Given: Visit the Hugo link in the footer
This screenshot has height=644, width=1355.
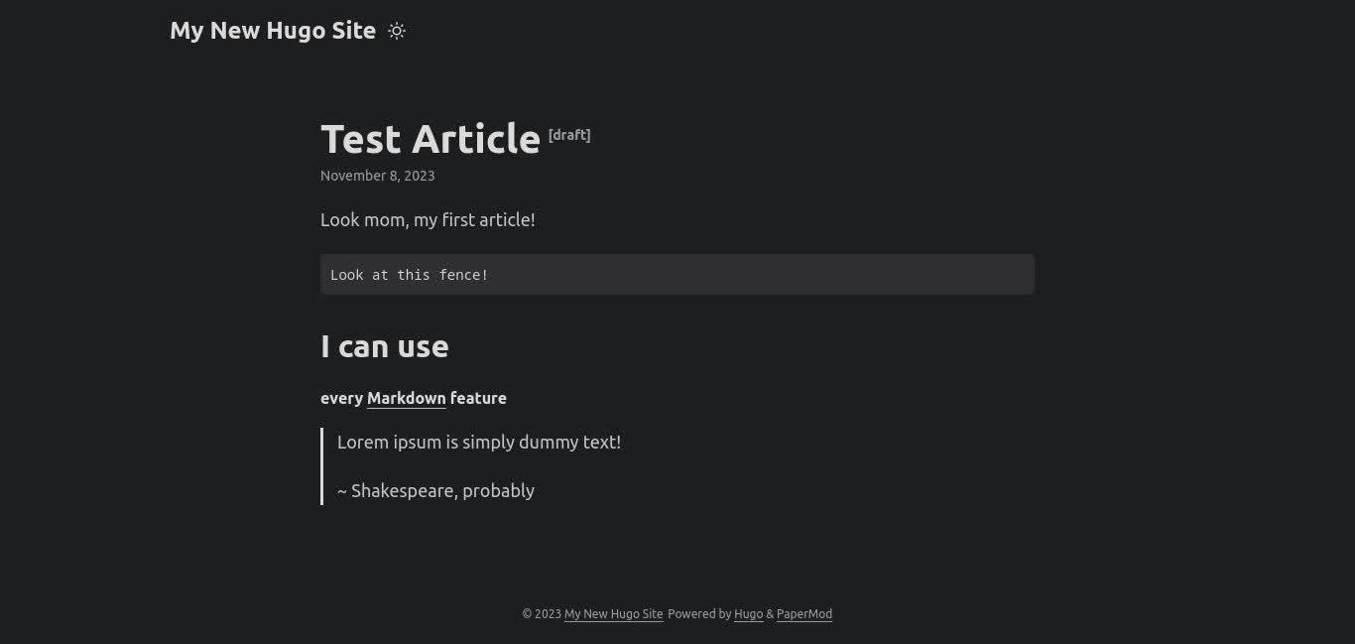Looking at the screenshot, I should pyautogui.click(x=748, y=613).
